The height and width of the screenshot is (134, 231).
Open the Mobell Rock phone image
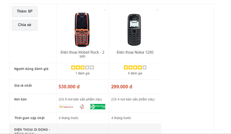[82, 30]
